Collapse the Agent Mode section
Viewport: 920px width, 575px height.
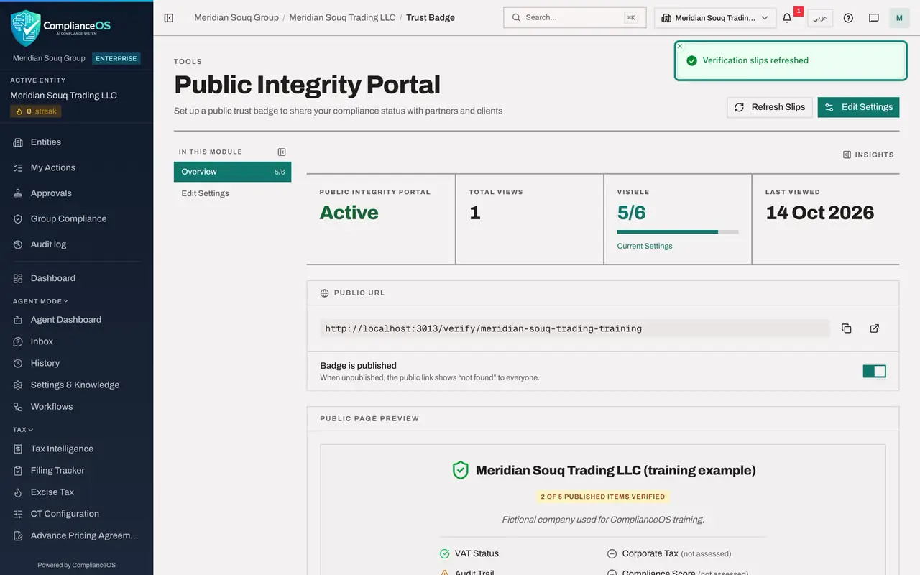point(41,301)
